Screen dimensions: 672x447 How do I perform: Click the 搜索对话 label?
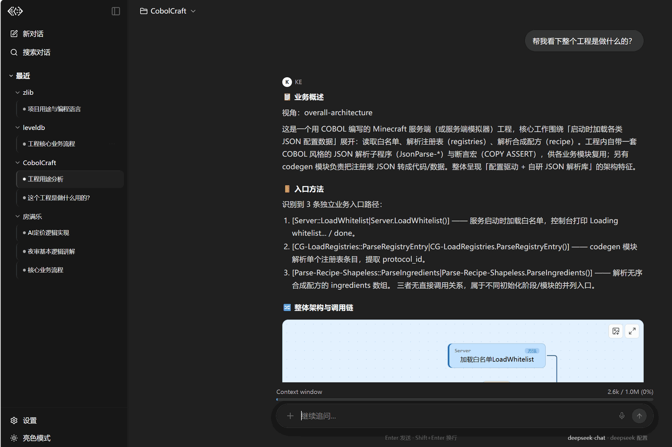tap(37, 52)
